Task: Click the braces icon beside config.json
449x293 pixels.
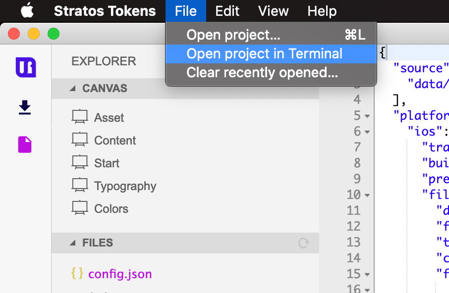Action: [77, 273]
